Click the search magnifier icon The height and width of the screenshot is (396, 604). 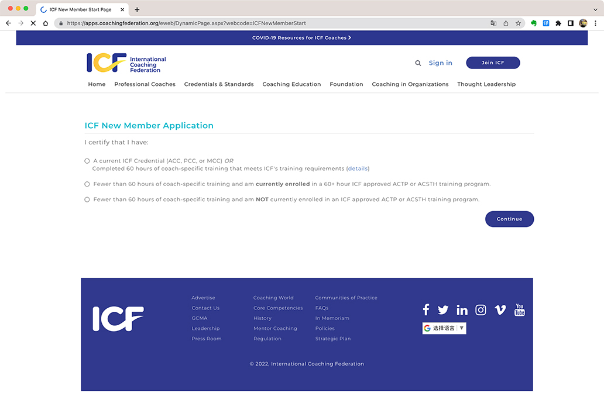click(x=418, y=63)
